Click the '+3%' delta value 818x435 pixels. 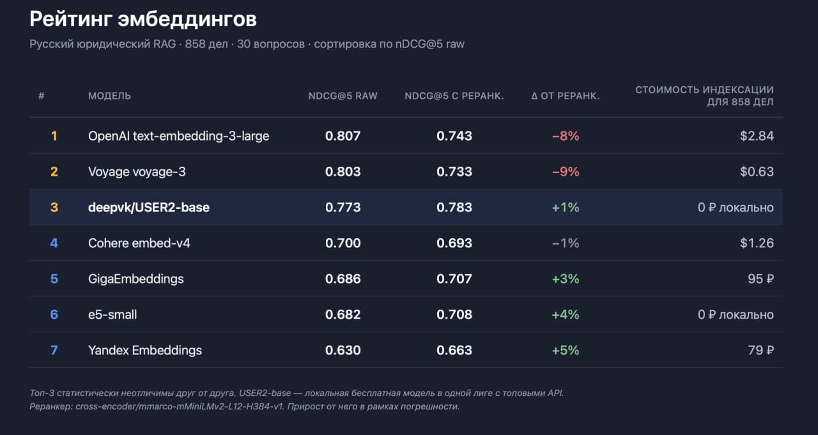pos(566,279)
